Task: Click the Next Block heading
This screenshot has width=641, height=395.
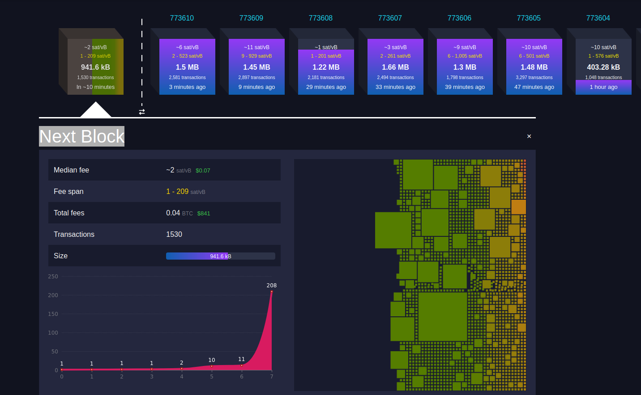Action: pos(81,136)
